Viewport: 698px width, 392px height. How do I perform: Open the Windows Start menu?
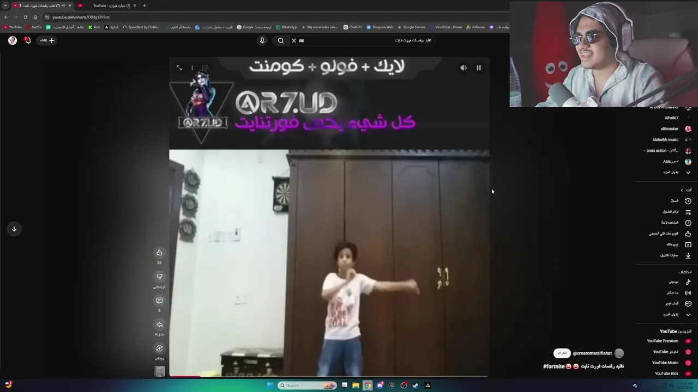[x=270, y=385]
